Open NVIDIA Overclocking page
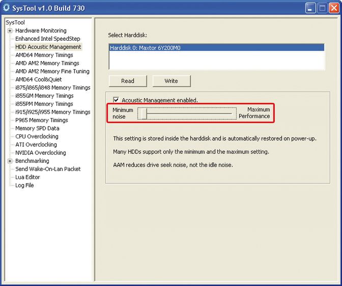Viewport: 342px width, 286px height. click(x=41, y=153)
